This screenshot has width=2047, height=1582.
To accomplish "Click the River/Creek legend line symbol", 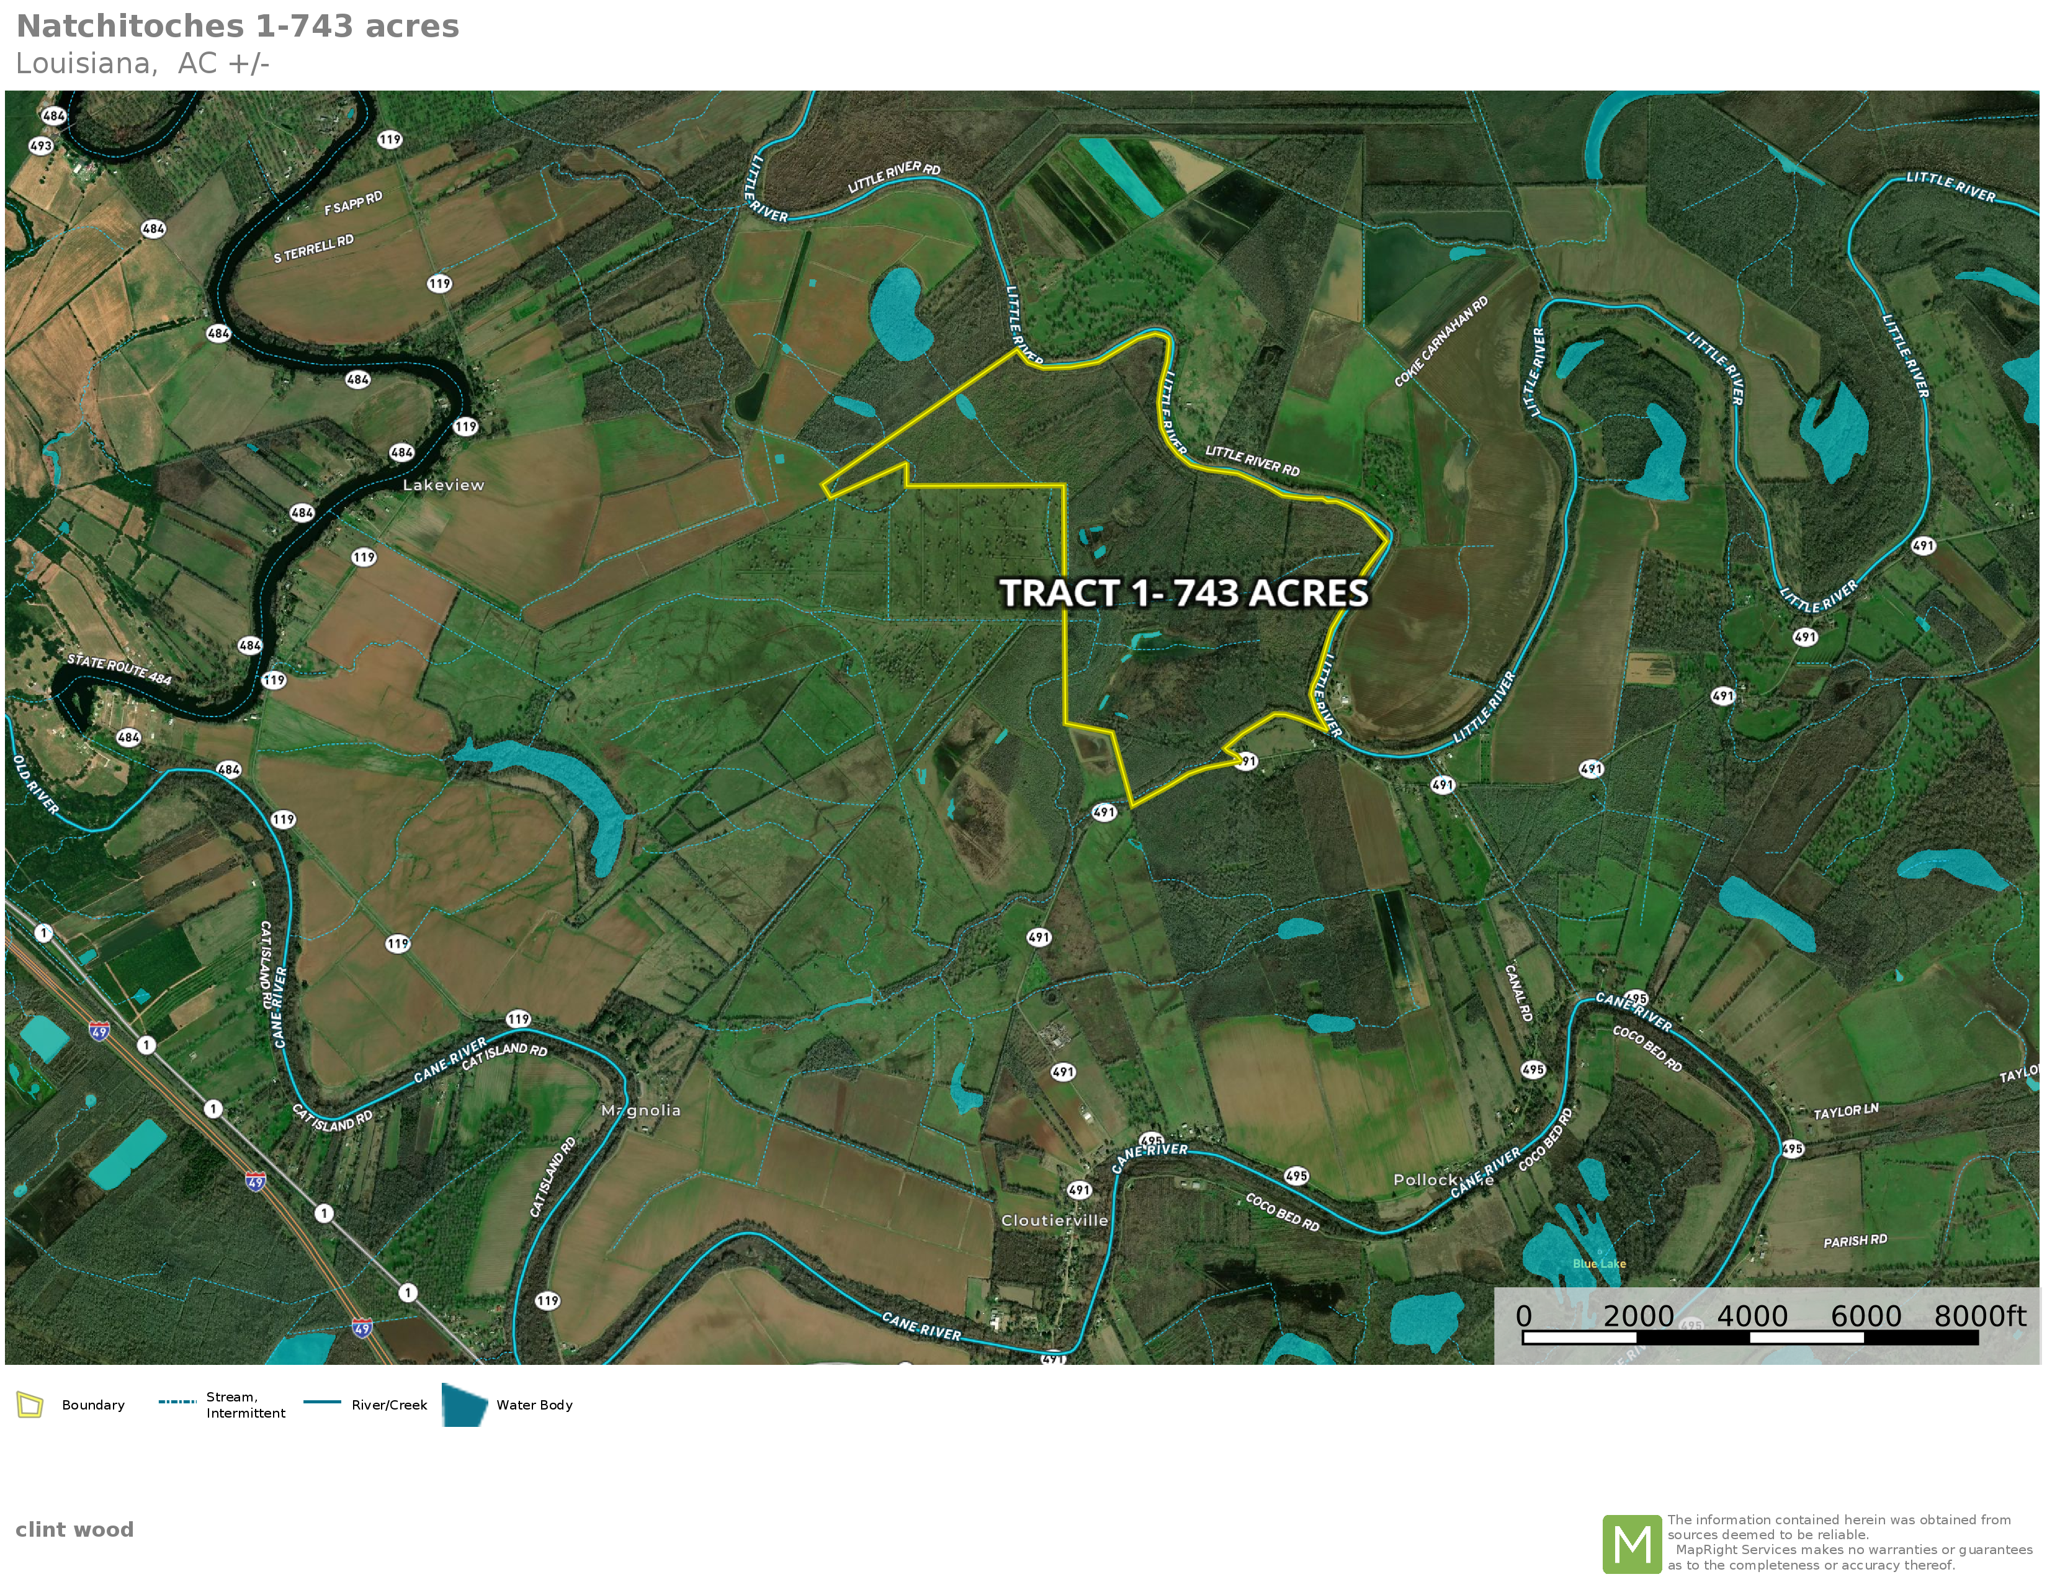I will [323, 1402].
